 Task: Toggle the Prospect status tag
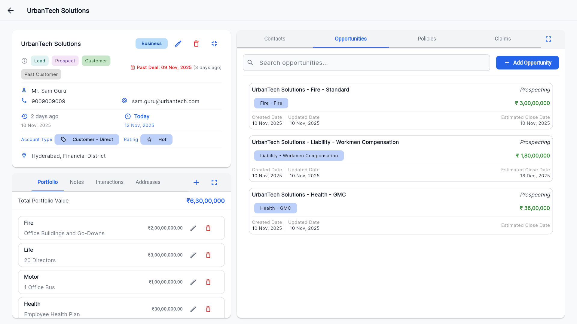click(65, 61)
